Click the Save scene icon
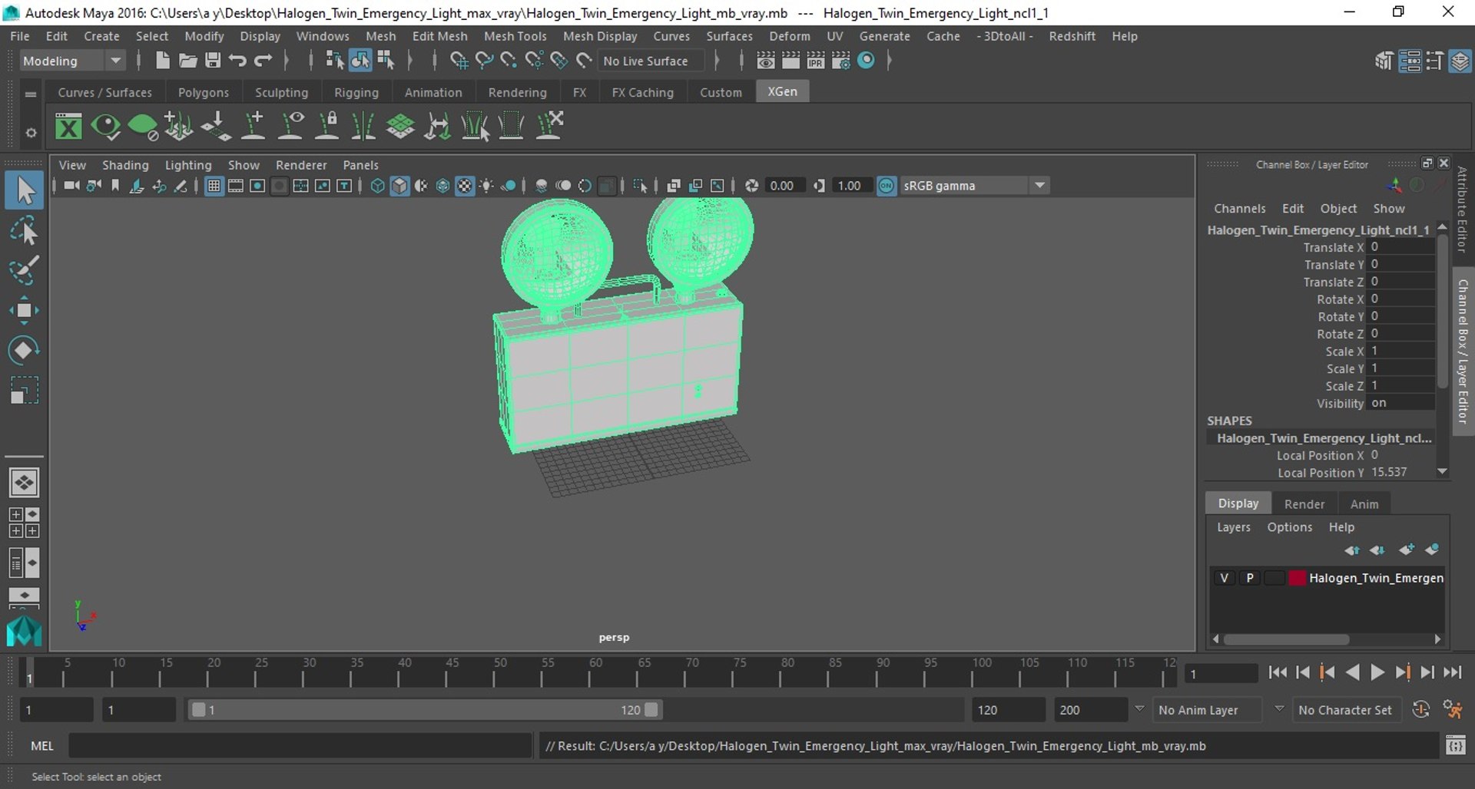 (x=213, y=61)
